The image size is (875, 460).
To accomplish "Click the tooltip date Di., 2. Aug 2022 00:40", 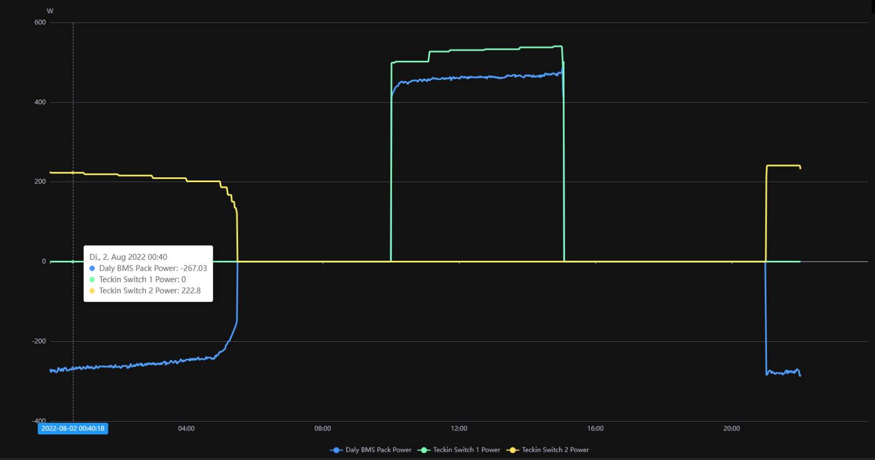I will (129, 257).
